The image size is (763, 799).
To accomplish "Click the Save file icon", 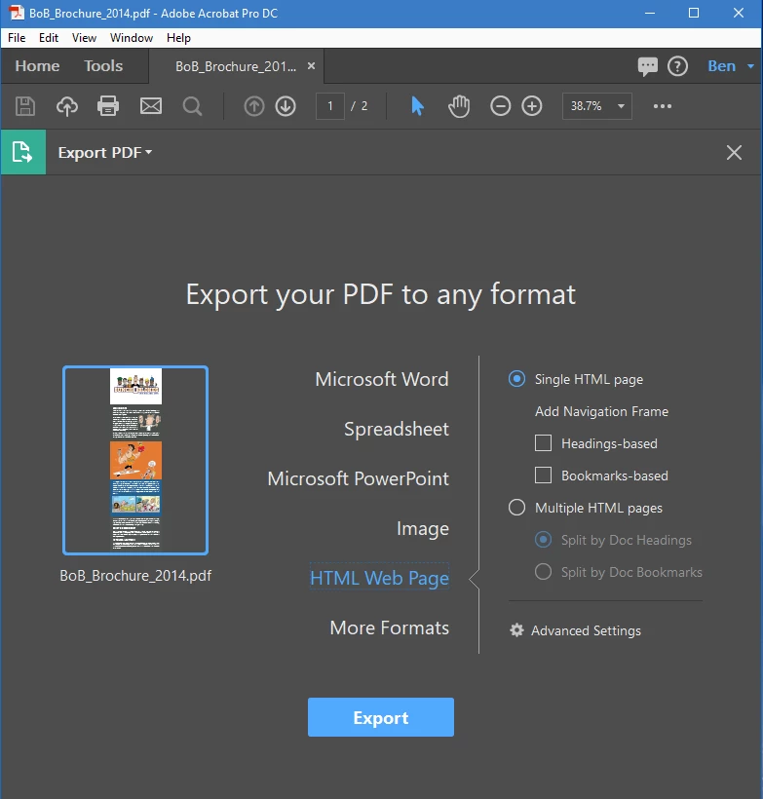I will [25, 106].
